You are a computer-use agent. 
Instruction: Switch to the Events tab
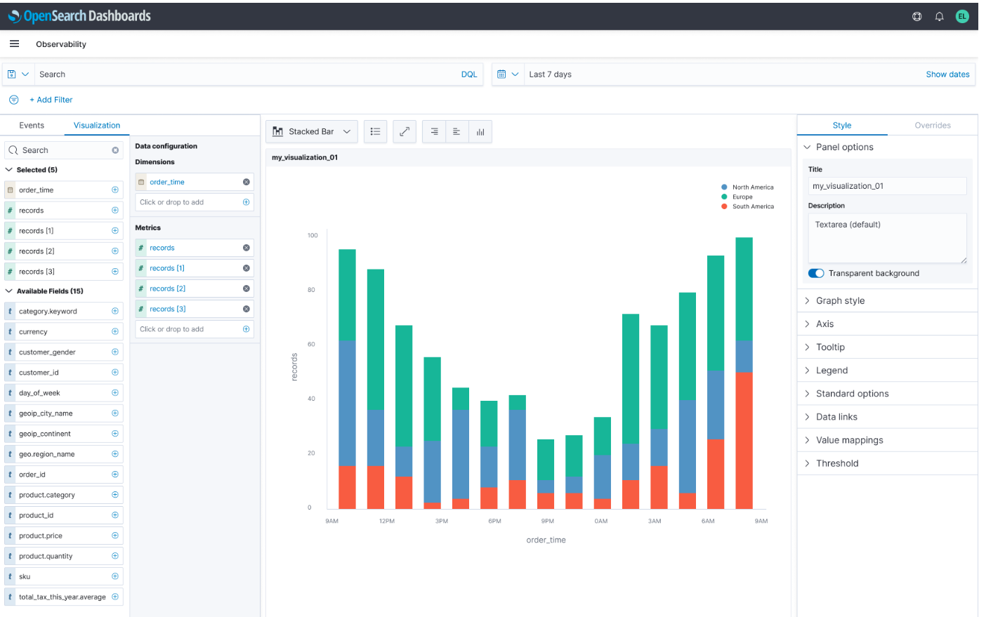click(x=31, y=125)
